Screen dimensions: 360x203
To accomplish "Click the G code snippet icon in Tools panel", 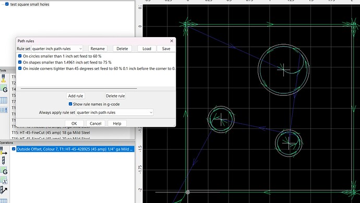I will click(x=4, y=89).
